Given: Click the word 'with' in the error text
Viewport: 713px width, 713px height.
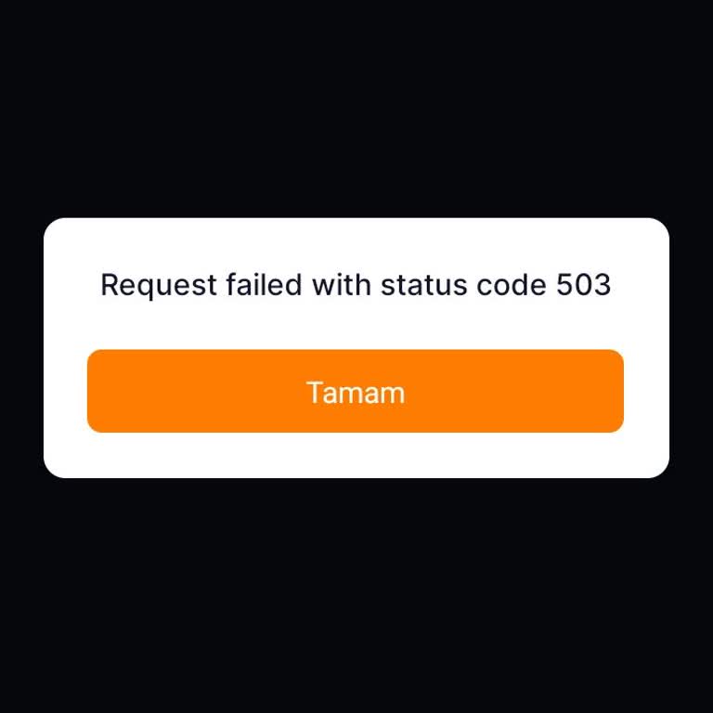Looking at the screenshot, I should (342, 285).
